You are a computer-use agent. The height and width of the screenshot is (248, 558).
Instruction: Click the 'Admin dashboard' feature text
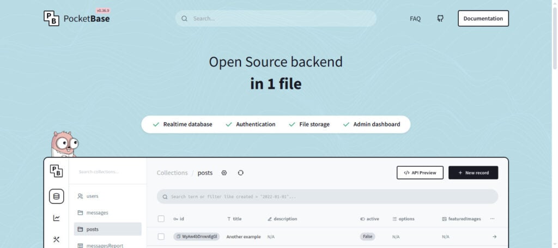click(377, 124)
